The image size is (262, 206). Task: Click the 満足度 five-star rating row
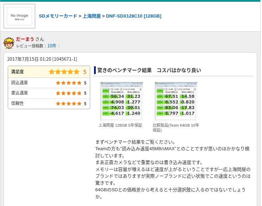click(x=49, y=72)
